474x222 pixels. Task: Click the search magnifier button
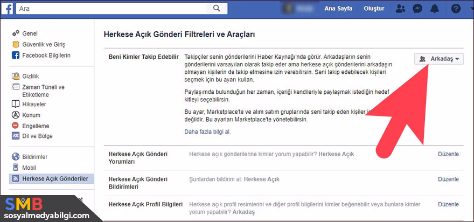(217, 9)
